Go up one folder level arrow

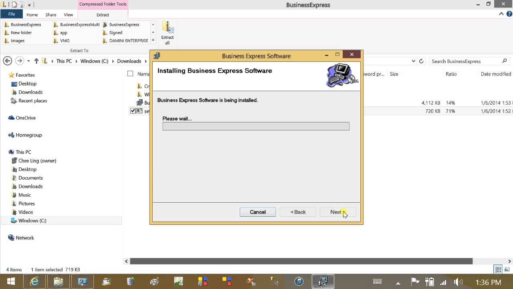coord(36,61)
